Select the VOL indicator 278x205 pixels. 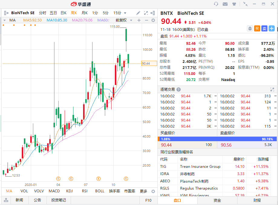[x=24, y=191]
